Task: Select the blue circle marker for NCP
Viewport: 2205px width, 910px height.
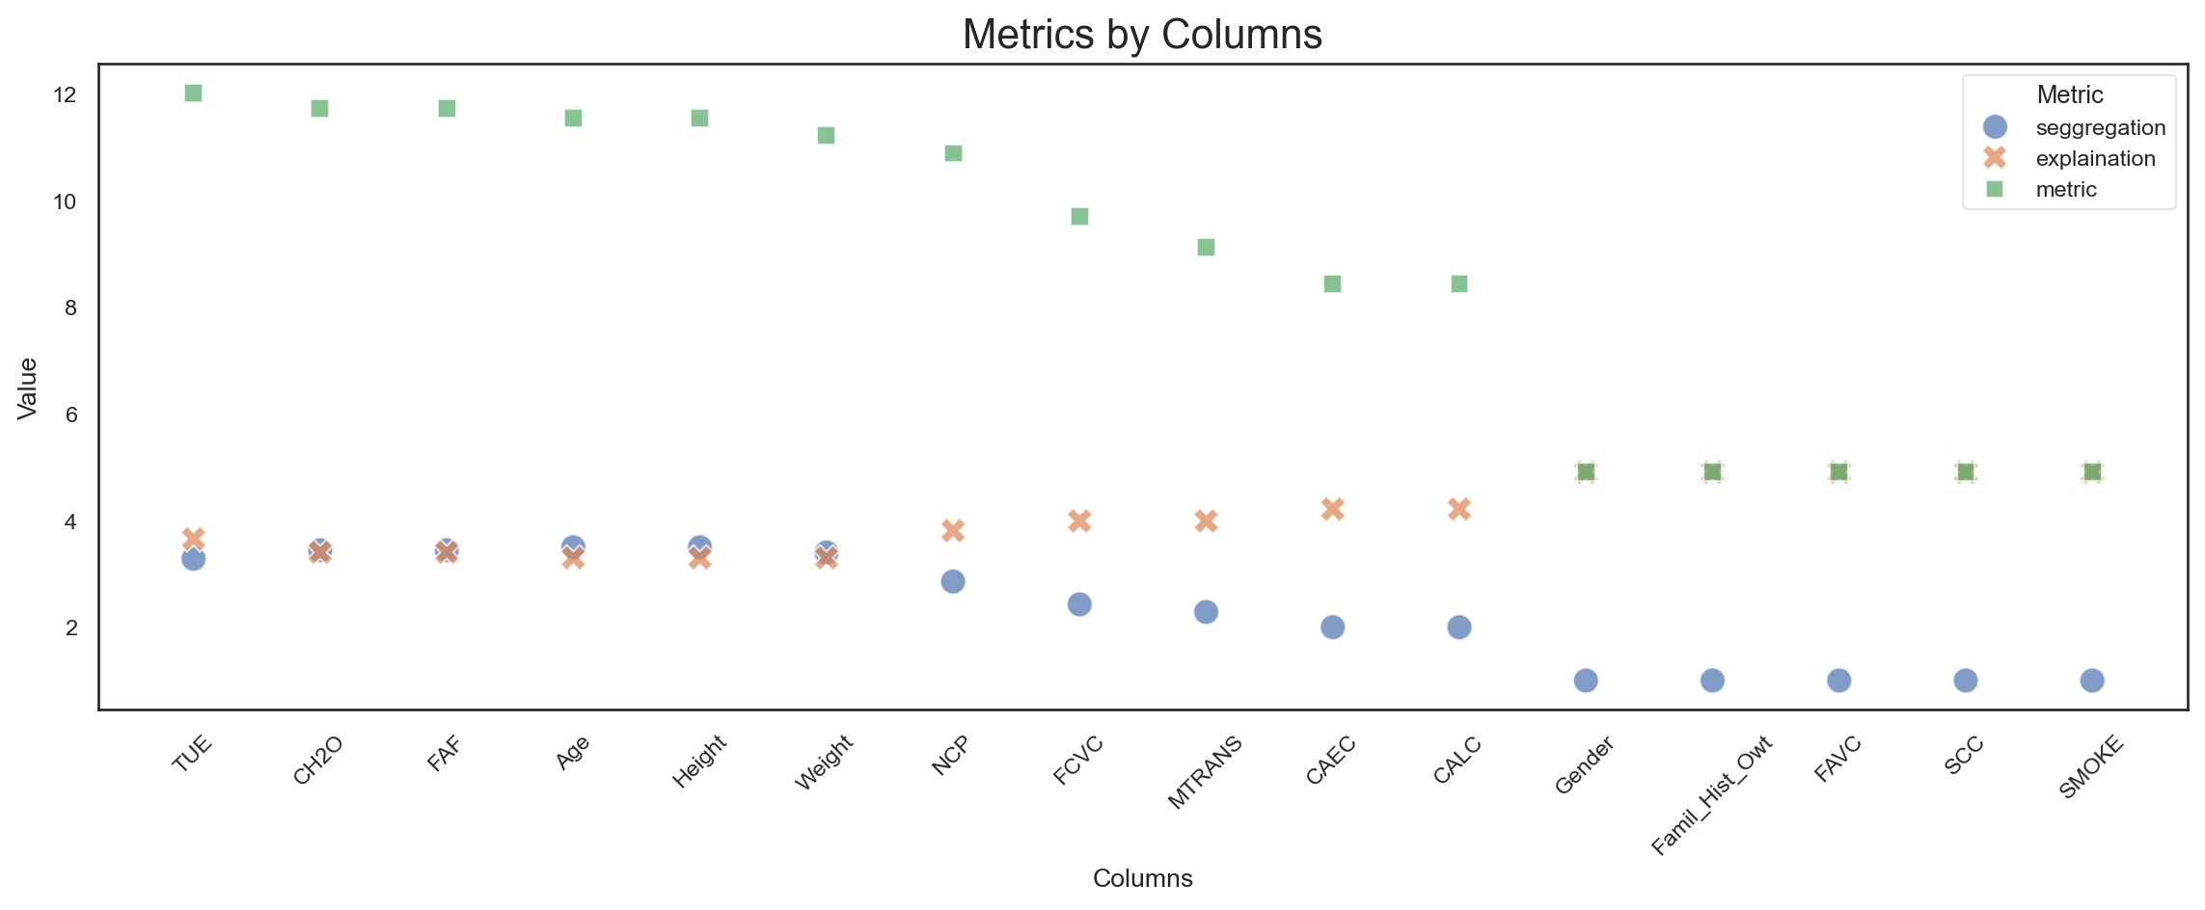Action: tap(953, 581)
